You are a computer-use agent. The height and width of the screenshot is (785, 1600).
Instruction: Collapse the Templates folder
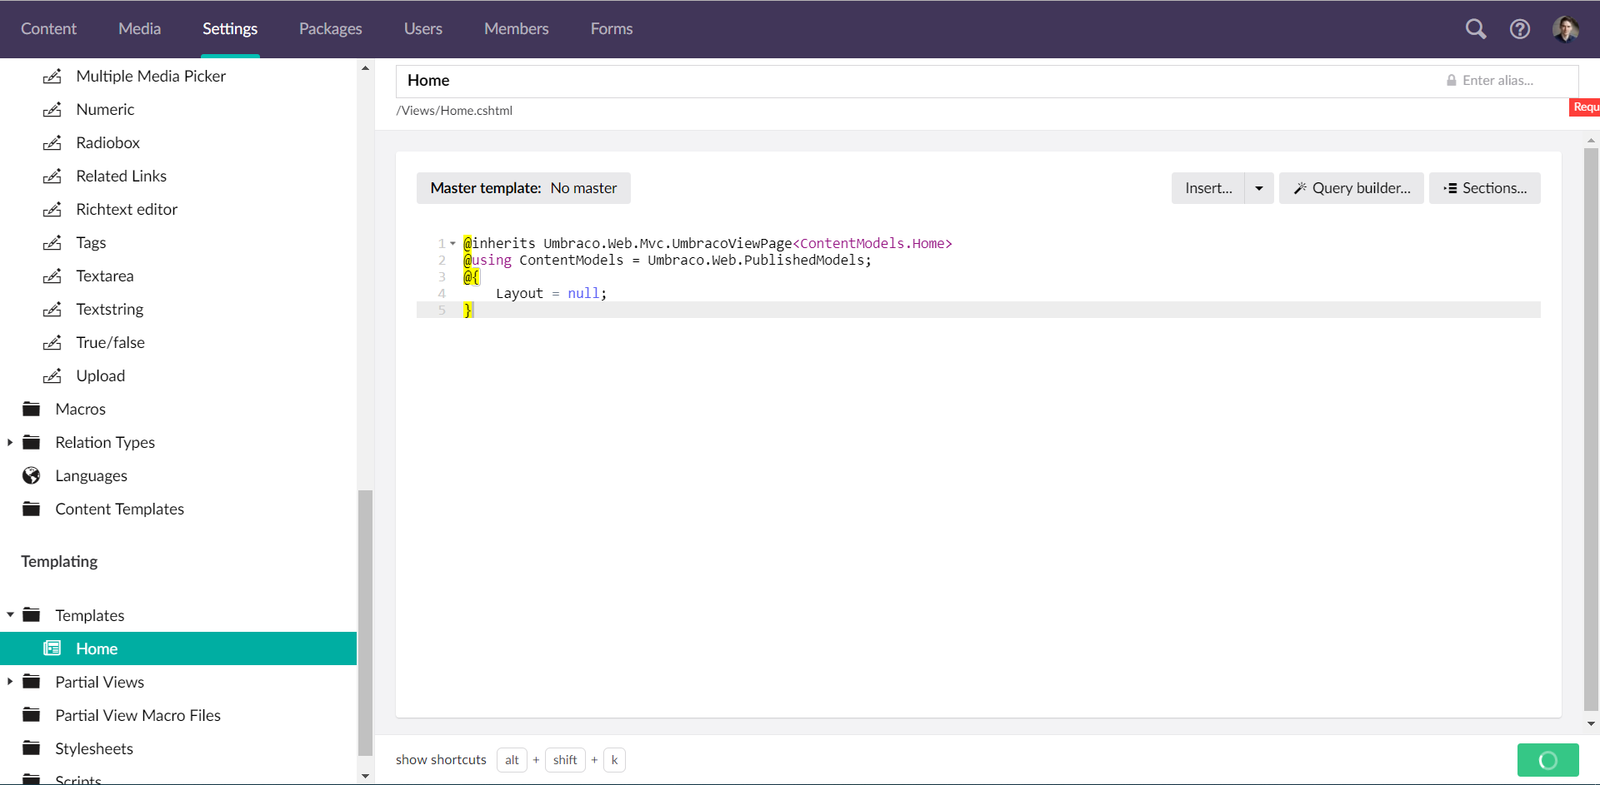(x=9, y=614)
